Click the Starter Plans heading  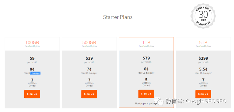(x=118, y=17)
